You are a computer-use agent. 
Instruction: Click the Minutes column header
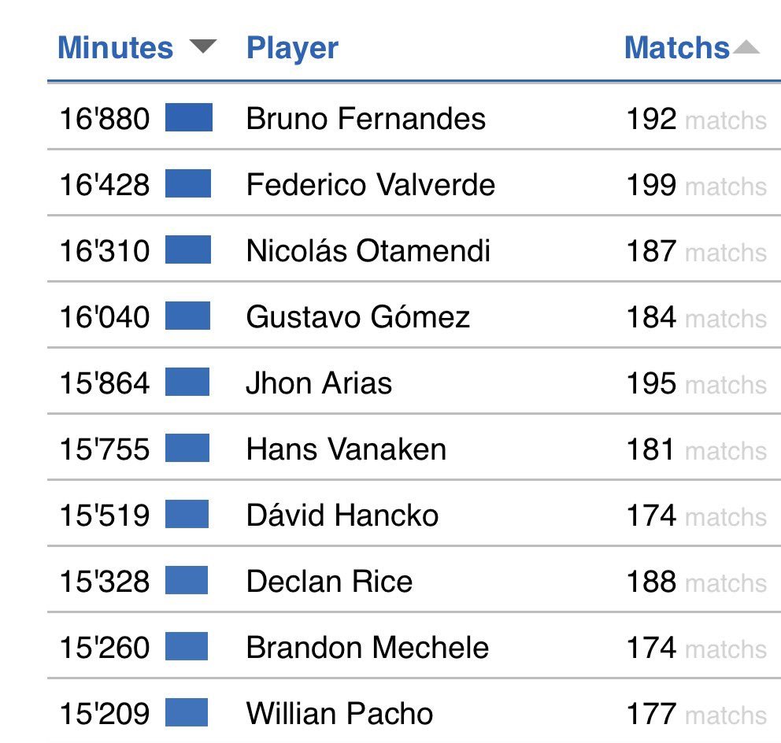click(115, 48)
